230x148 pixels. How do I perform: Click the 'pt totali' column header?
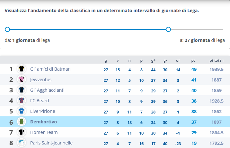pos(217,60)
